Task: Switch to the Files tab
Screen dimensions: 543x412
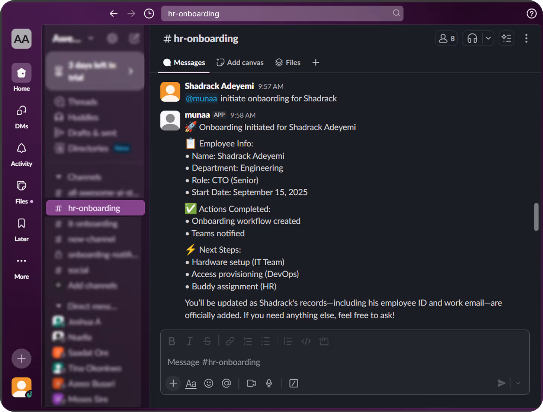Action: (288, 62)
